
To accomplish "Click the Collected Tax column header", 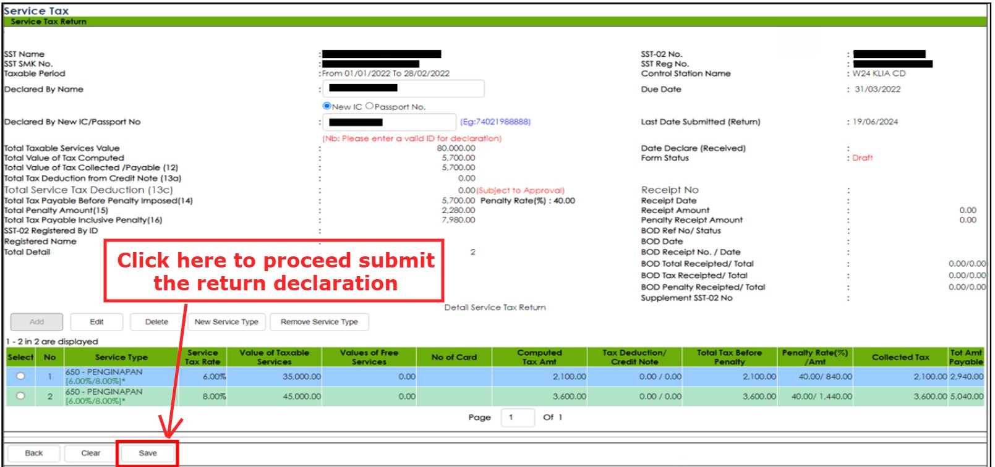I will click(900, 357).
